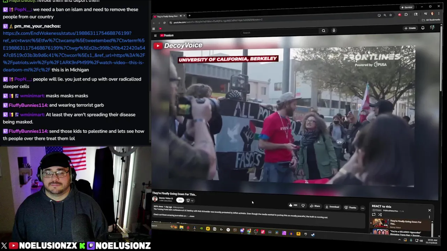Screen dimensions: 447x251
Task: Click the Gemini button in the title bar
Action: [x=408, y=7]
